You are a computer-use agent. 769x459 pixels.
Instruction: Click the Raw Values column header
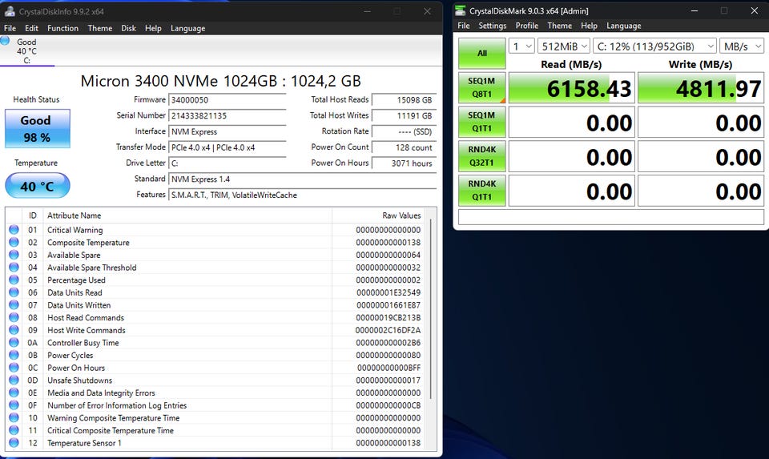[377, 215]
